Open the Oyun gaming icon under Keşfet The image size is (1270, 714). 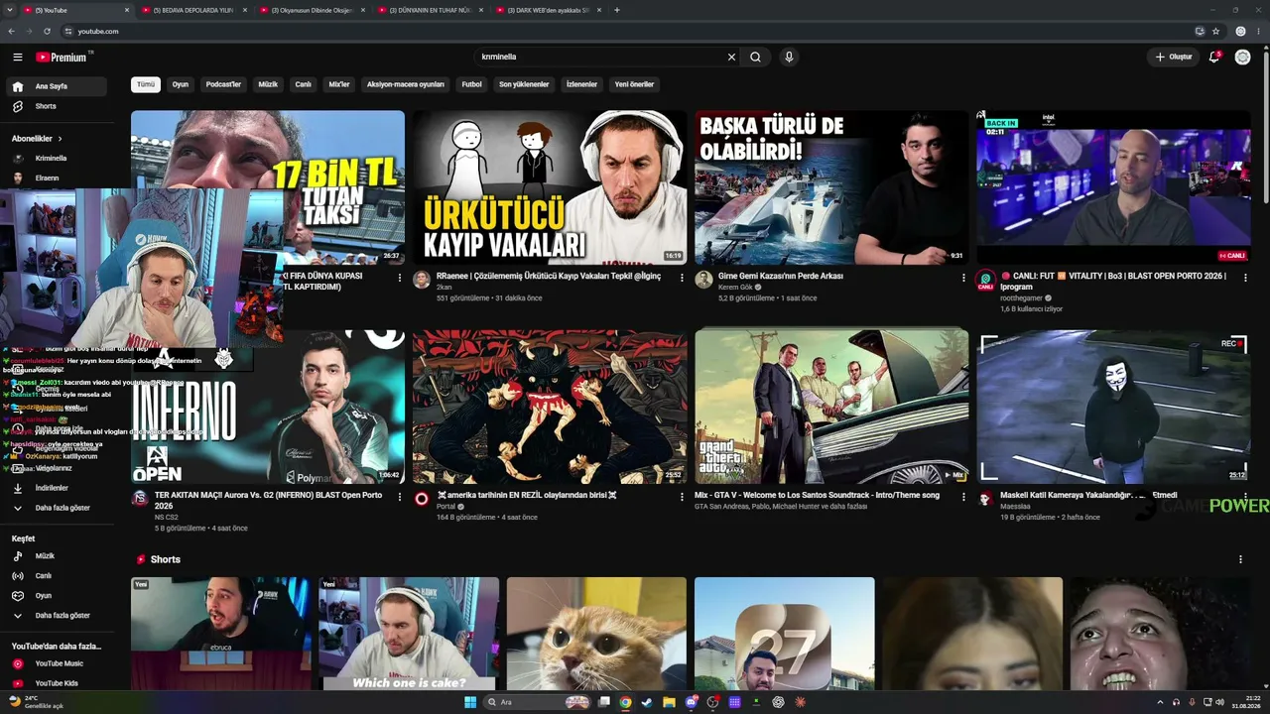tap(17, 596)
